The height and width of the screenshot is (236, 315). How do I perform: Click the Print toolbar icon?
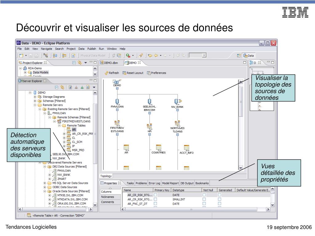tap(36, 55)
